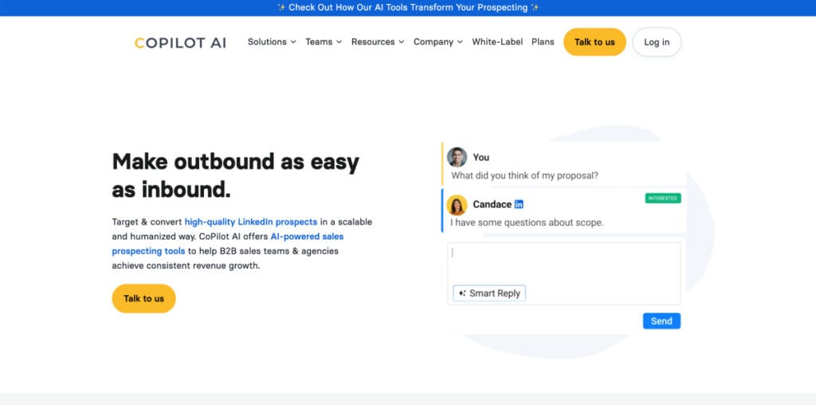Click the You profile avatar
This screenshot has height=405, width=816.
tap(457, 157)
